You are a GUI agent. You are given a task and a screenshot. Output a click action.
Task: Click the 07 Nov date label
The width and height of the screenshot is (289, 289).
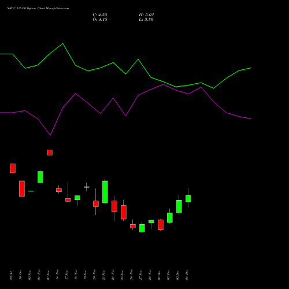click(48, 275)
